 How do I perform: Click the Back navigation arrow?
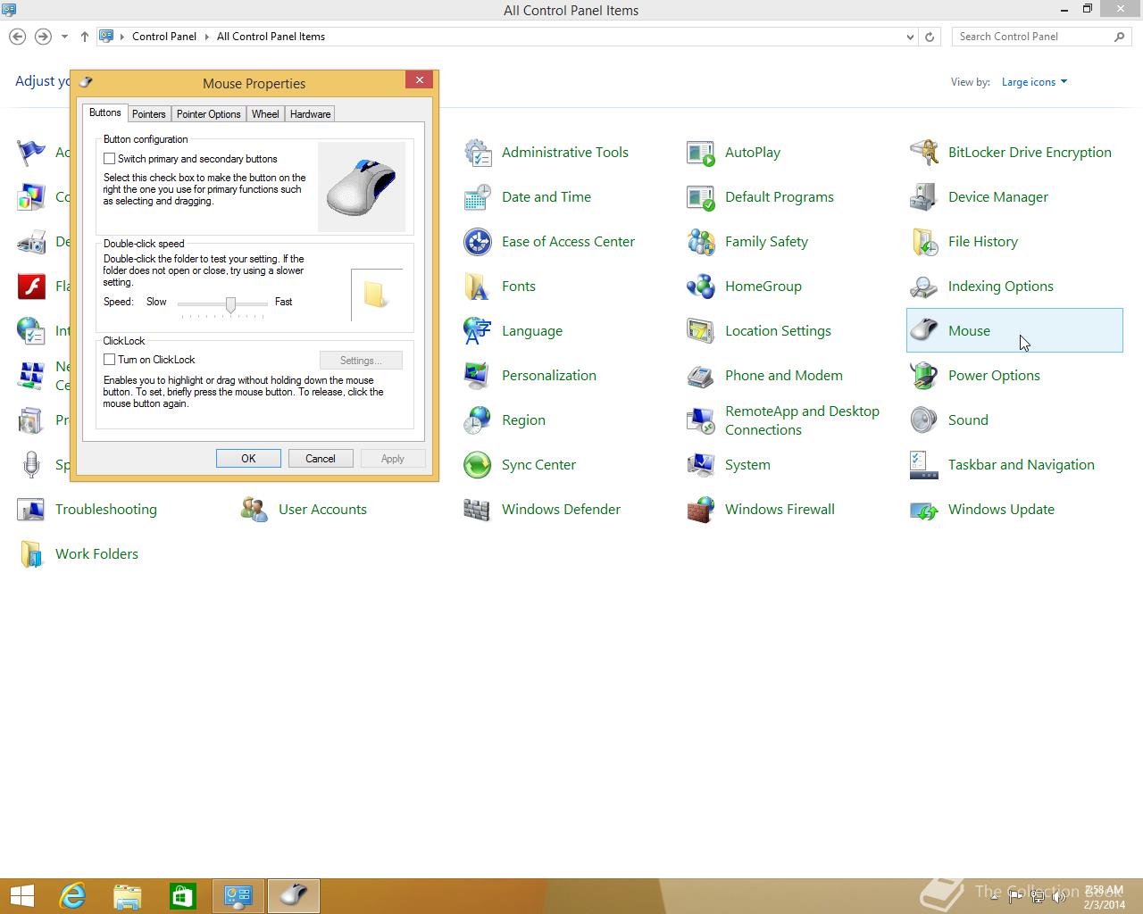pos(17,37)
